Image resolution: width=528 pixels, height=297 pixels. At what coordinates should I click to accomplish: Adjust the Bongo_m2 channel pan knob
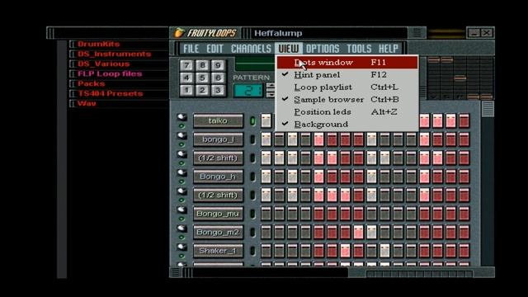pos(181,229)
